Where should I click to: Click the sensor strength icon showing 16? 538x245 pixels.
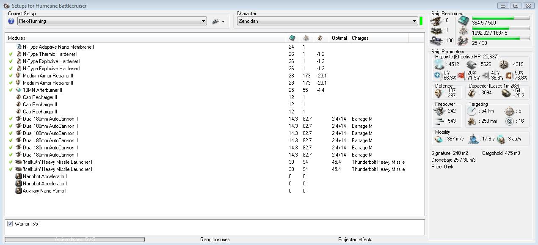click(x=509, y=121)
